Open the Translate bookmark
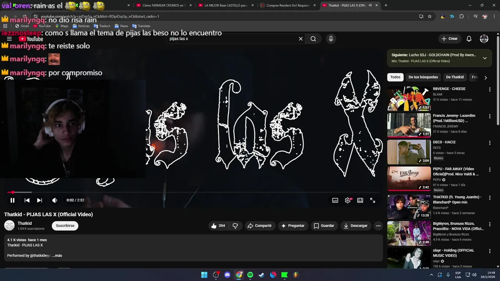This screenshot has width=500, height=281. tap(141, 26)
